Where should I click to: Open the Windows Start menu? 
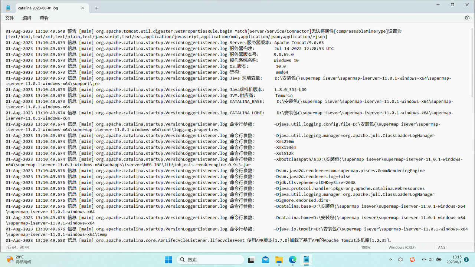point(168,260)
